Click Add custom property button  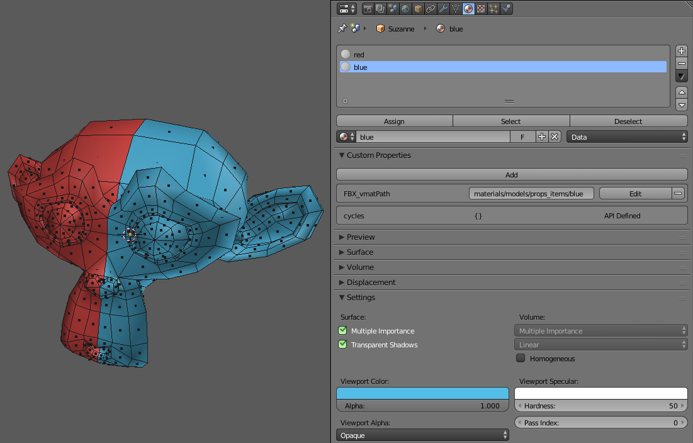click(512, 174)
